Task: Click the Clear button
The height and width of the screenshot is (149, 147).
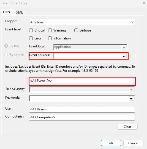Action: point(127,127)
